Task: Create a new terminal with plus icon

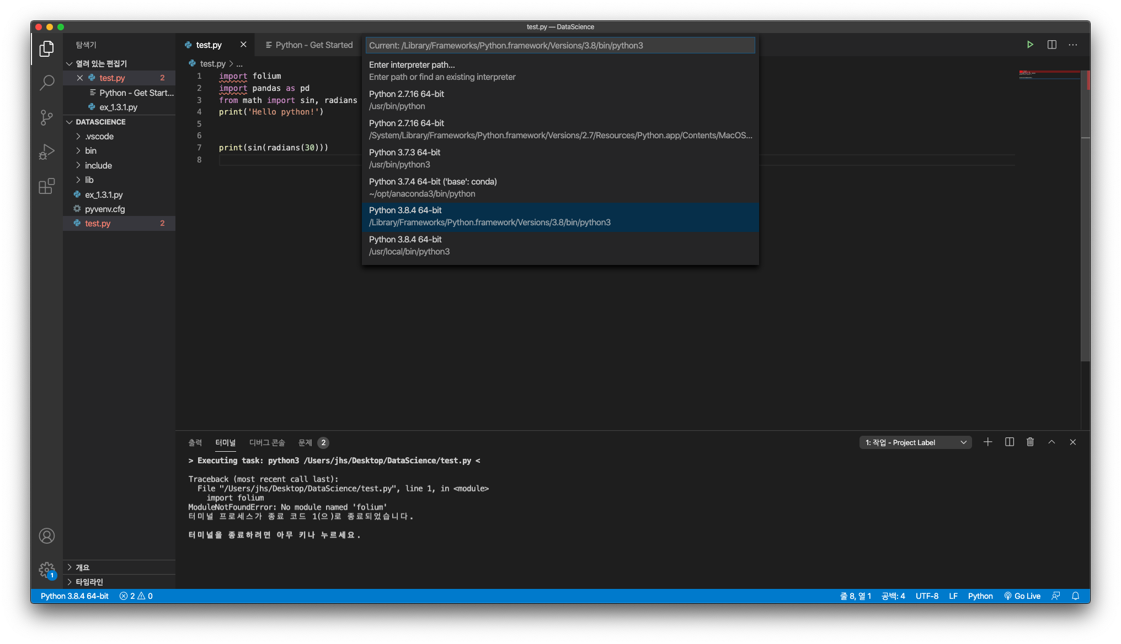Action: click(x=987, y=442)
